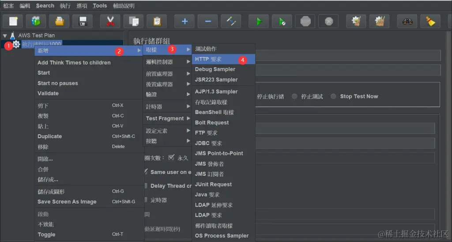Click the Clear All results icon
The image size is (452, 242).
[x=380, y=21]
